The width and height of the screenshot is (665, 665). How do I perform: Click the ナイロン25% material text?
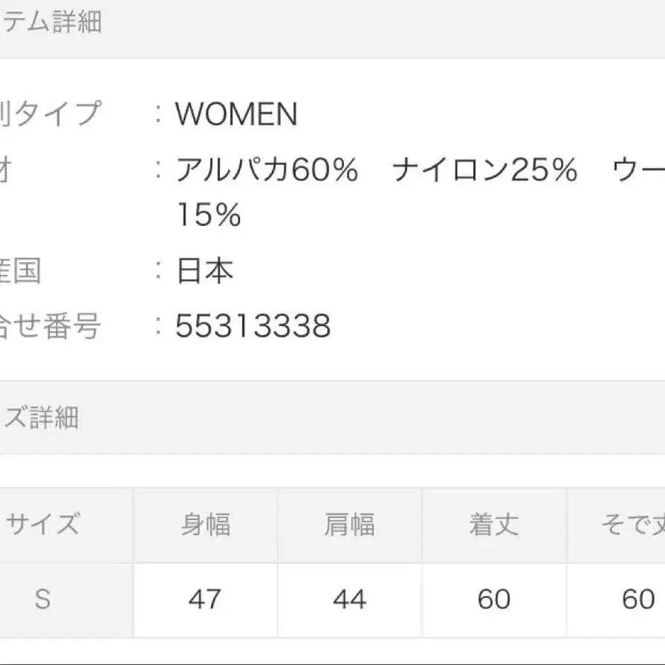(x=484, y=171)
